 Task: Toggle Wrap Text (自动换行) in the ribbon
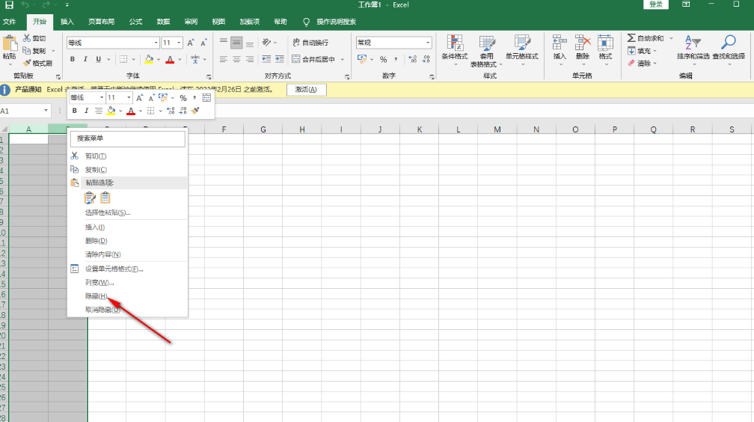coord(310,43)
